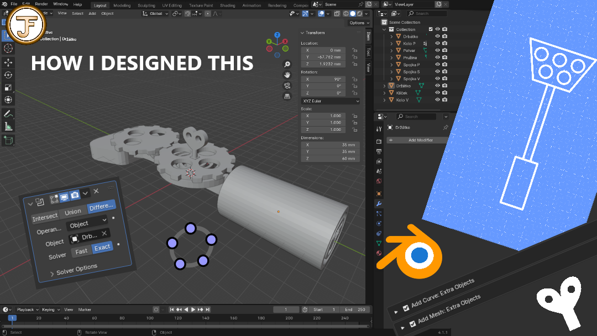Image resolution: width=597 pixels, height=336 pixels.
Task: Select the Union boolean operation button
Action: (x=73, y=212)
